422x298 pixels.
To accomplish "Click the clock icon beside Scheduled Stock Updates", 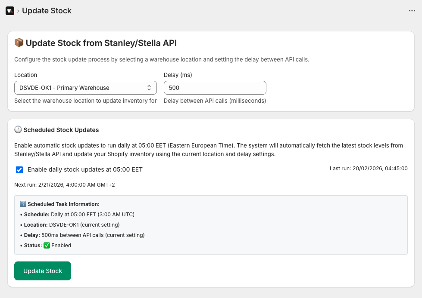I will (x=18, y=130).
